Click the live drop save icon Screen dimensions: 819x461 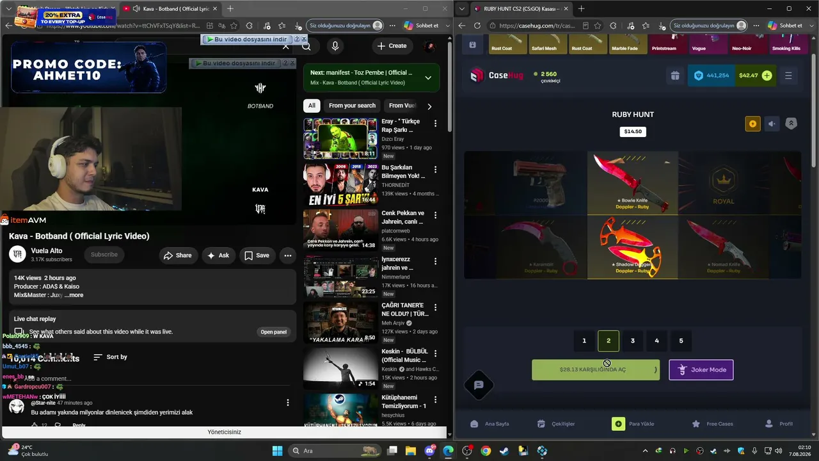(x=472, y=45)
